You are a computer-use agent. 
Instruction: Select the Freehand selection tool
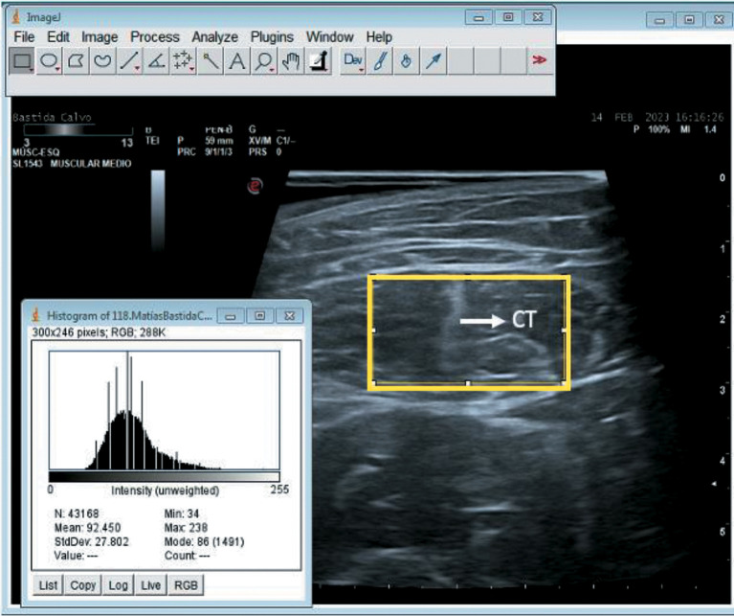click(102, 61)
